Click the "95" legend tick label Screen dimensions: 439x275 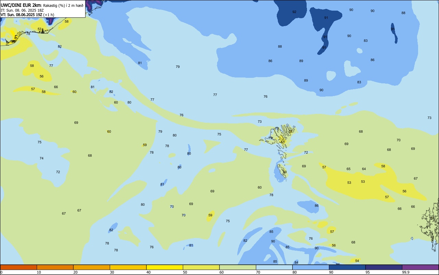368,272
